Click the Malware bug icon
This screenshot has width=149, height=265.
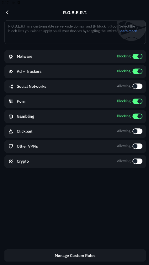coord(11,57)
